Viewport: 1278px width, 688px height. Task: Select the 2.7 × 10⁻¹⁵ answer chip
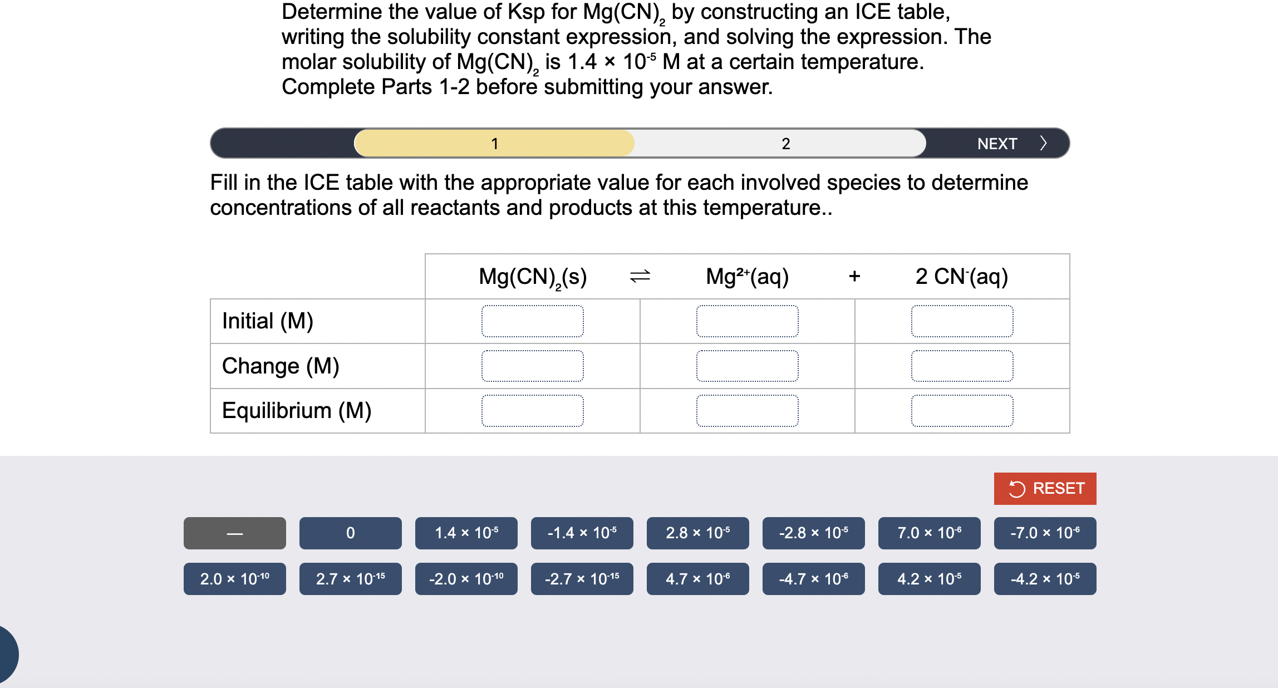[350, 579]
